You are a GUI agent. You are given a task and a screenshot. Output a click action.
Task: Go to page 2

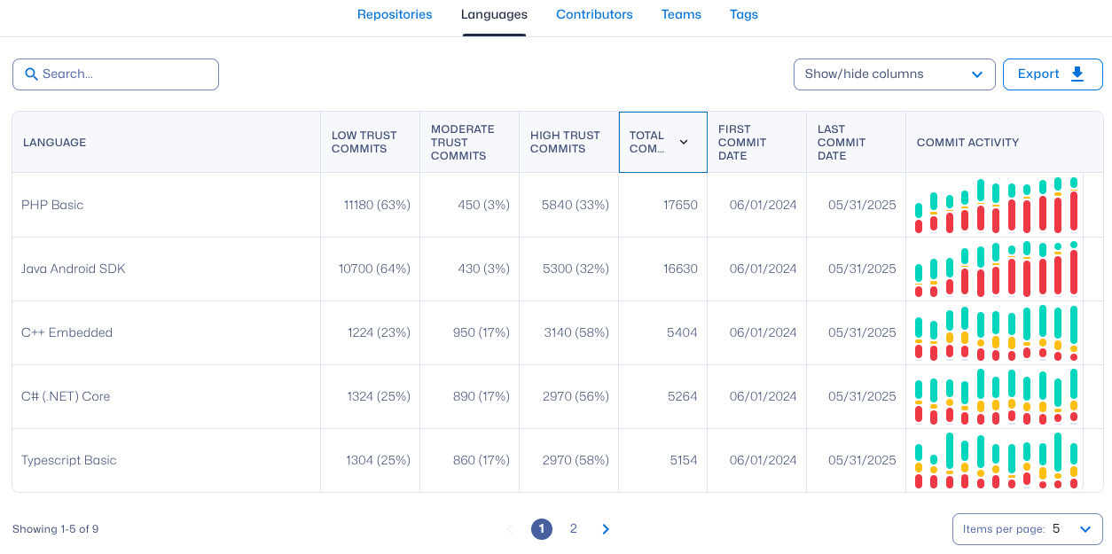[x=574, y=529]
